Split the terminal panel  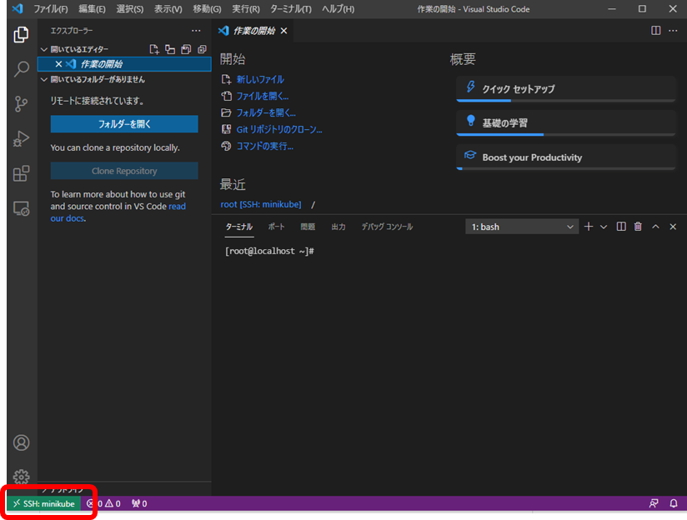click(621, 227)
